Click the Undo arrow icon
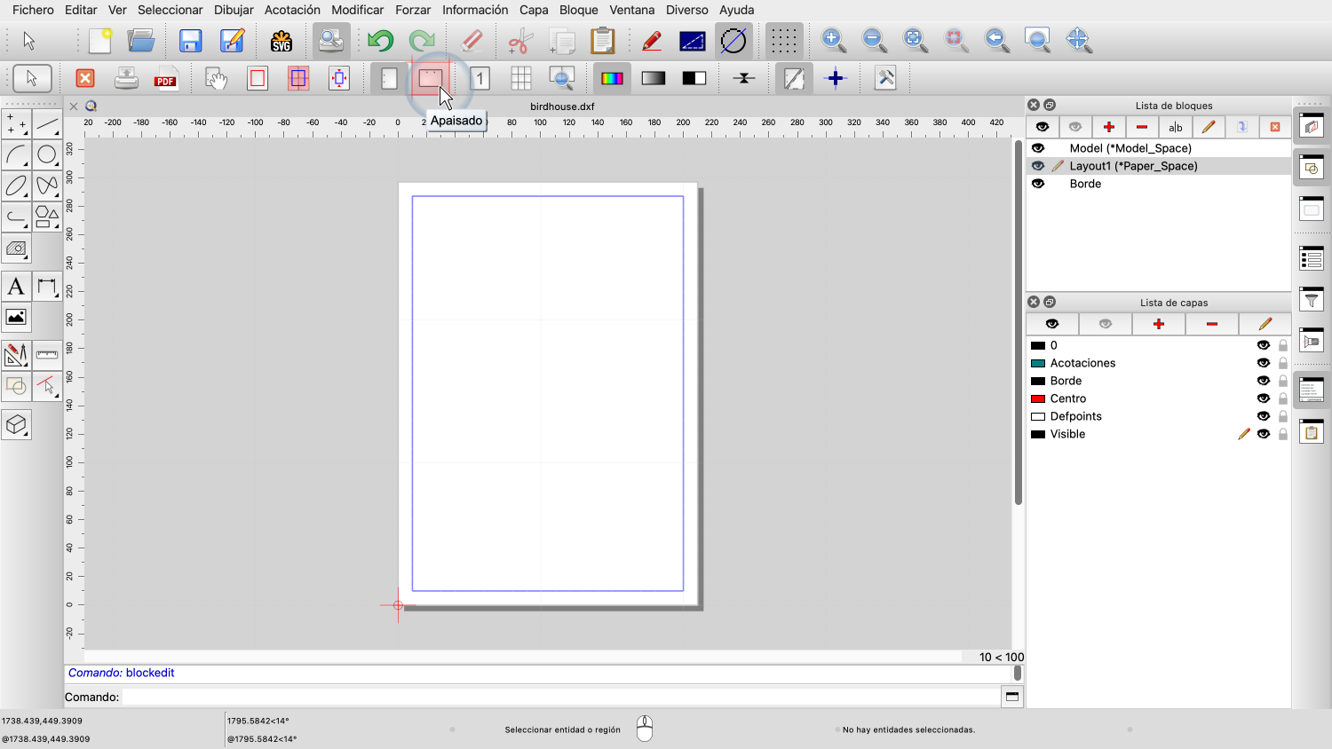 (x=380, y=41)
